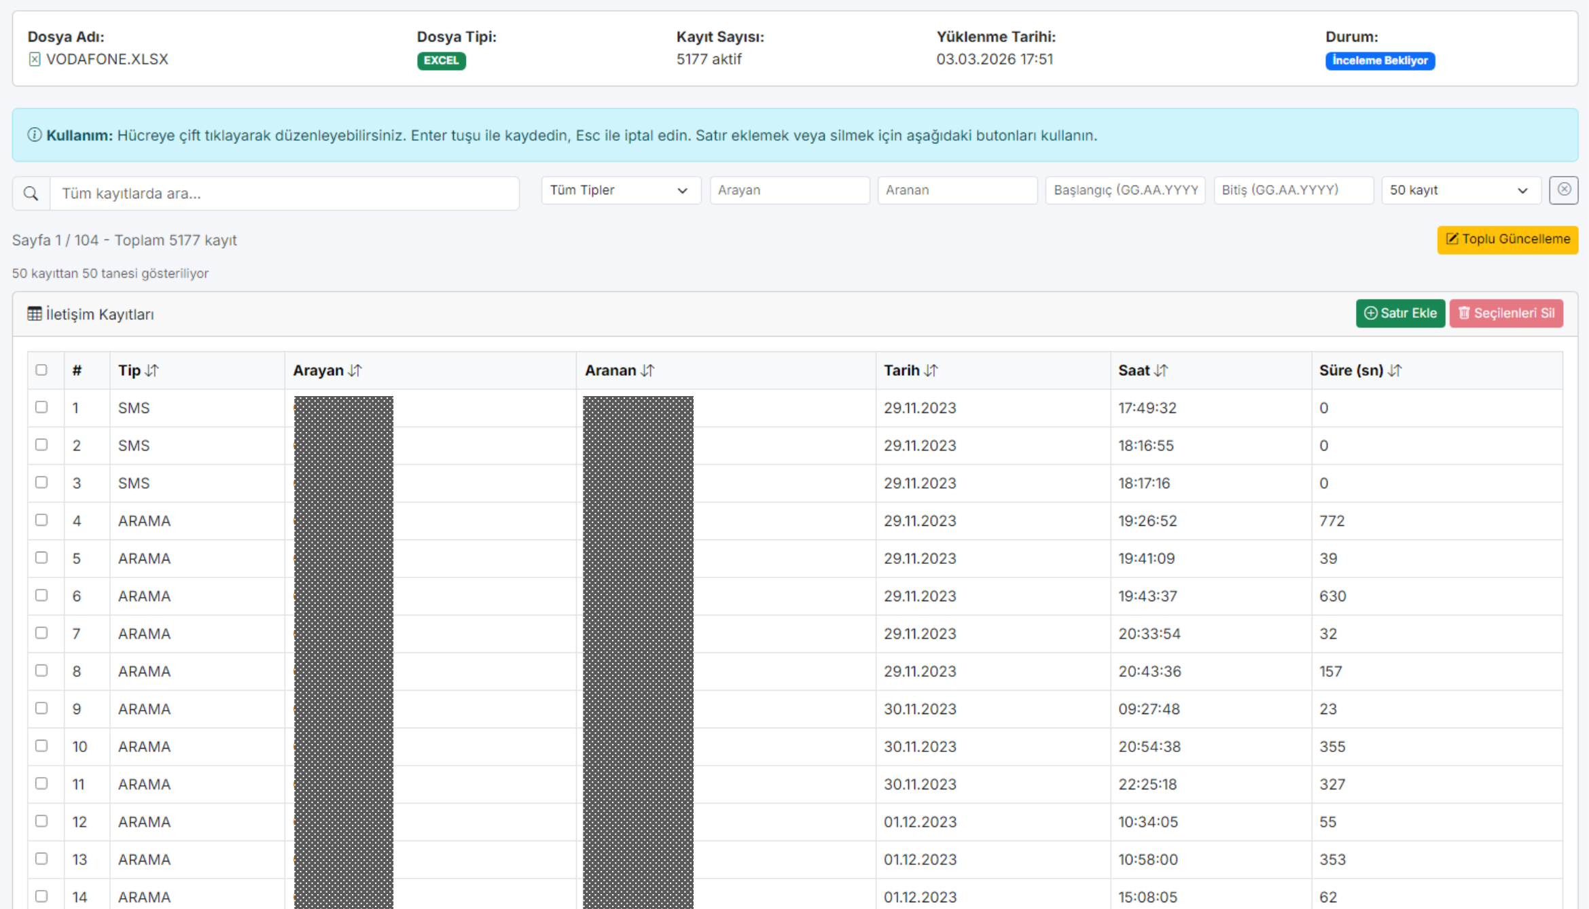
Task: Sort by Süre (sn) column arrows icon
Action: click(1395, 370)
